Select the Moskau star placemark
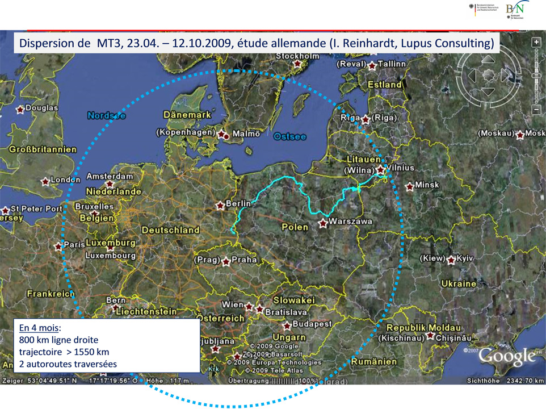This screenshot has height=409, width=546. 520,135
